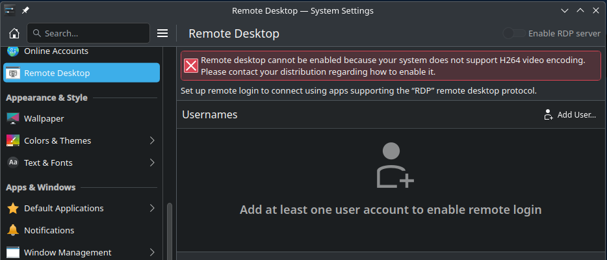
Task: Maximize the System Settings window
Action: [580, 11]
